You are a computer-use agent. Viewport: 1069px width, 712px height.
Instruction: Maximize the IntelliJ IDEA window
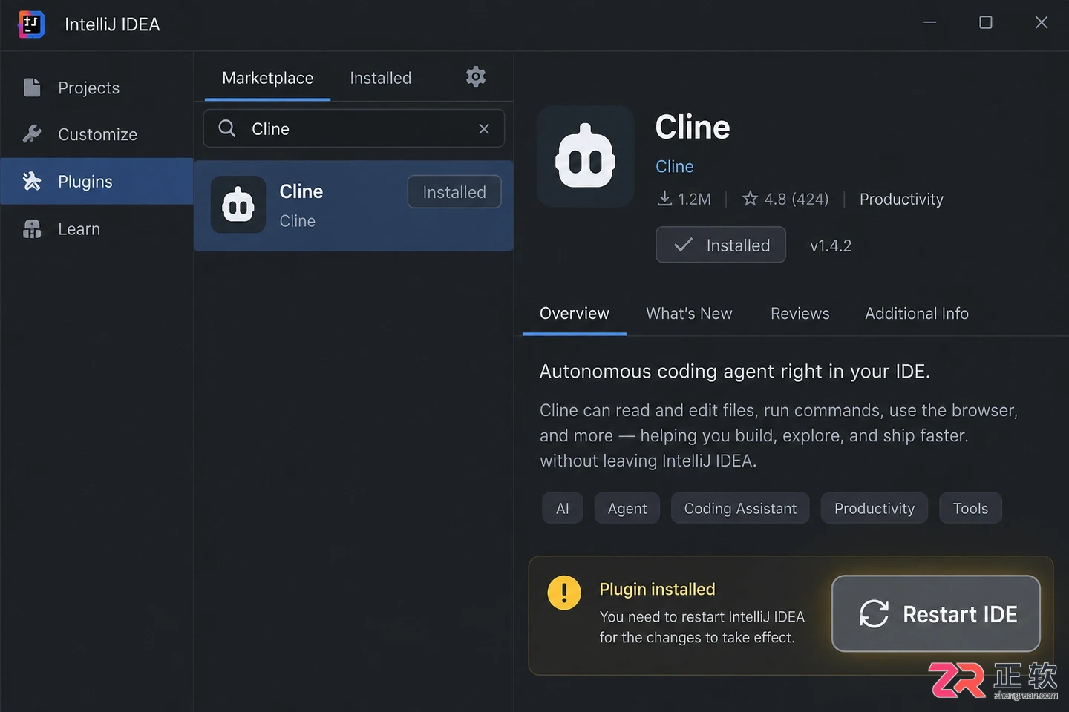(986, 22)
